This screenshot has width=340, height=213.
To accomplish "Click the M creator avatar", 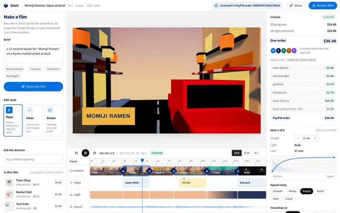I will [273, 51].
